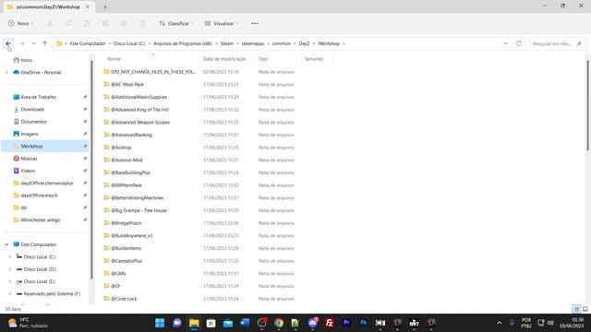Switch to large icons view in status bar
Image resolution: width=591 pixels, height=332 pixels.
(x=585, y=309)
